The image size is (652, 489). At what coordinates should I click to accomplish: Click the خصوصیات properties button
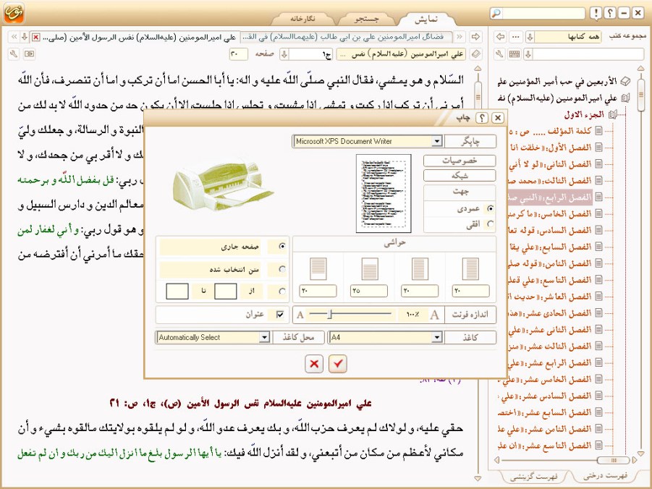point(460,161)
